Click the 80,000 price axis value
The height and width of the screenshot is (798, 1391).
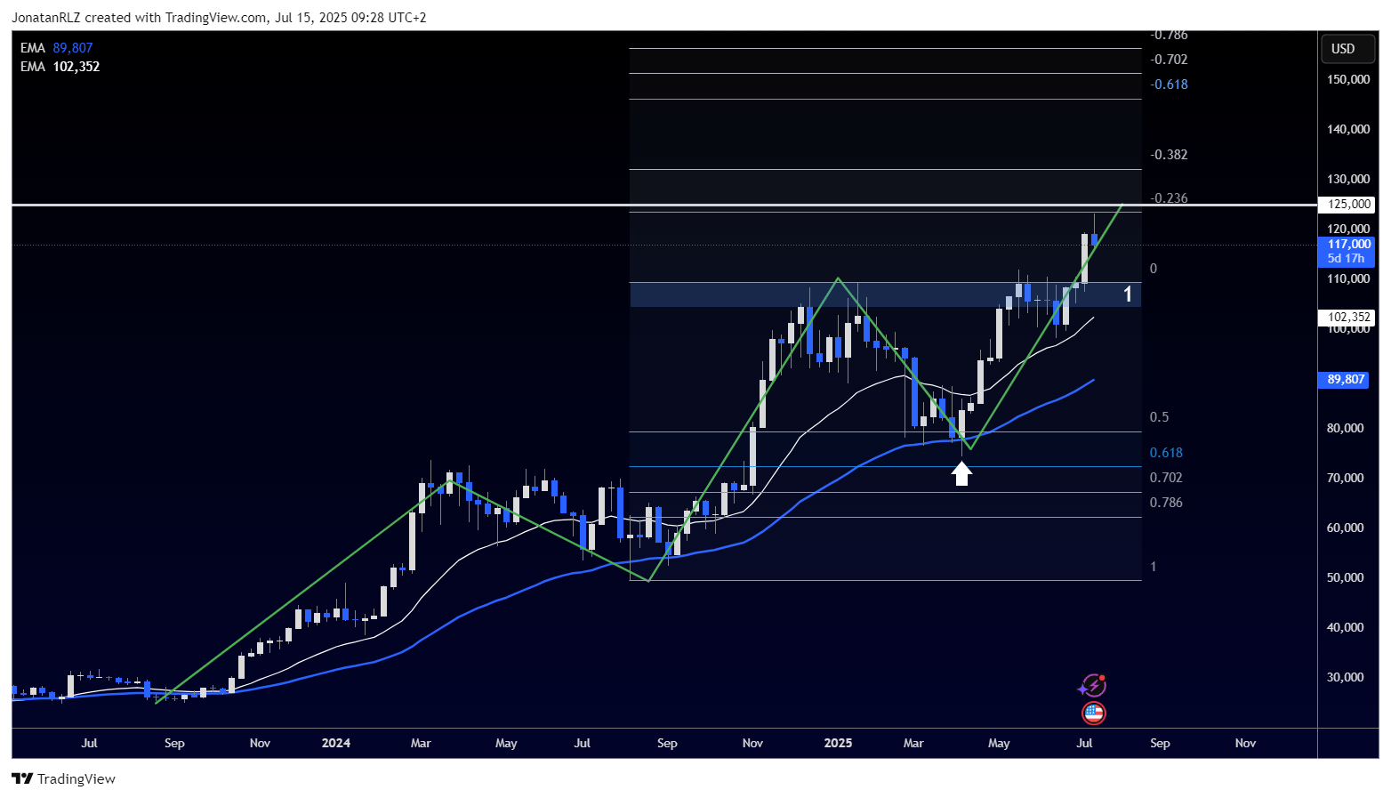pos(1346,428)
